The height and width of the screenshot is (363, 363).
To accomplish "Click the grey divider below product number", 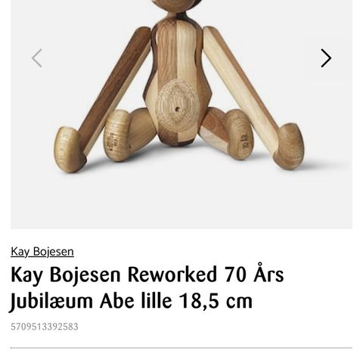I will pos(181,348).
